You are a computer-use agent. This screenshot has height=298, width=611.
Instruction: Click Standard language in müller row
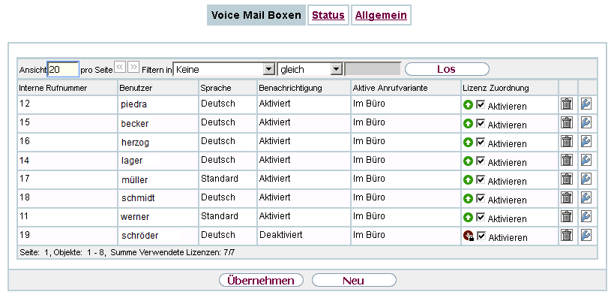(x=220, y=179)
